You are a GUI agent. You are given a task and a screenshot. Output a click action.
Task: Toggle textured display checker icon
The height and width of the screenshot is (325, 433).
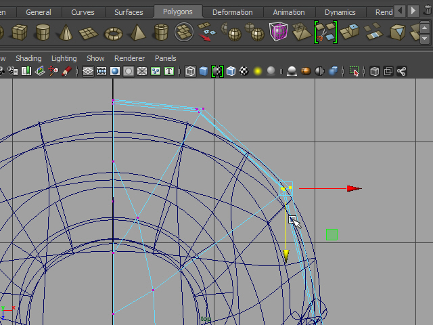coord(244,71)
